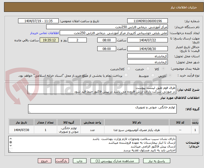Click the unit cell 'عدد'

click(x=92, y=130)
